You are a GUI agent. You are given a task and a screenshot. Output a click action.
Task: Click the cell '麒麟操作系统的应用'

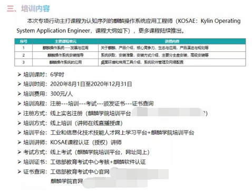[65, 62]
